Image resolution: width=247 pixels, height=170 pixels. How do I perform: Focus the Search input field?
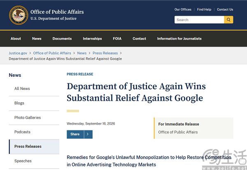[199, 20]
